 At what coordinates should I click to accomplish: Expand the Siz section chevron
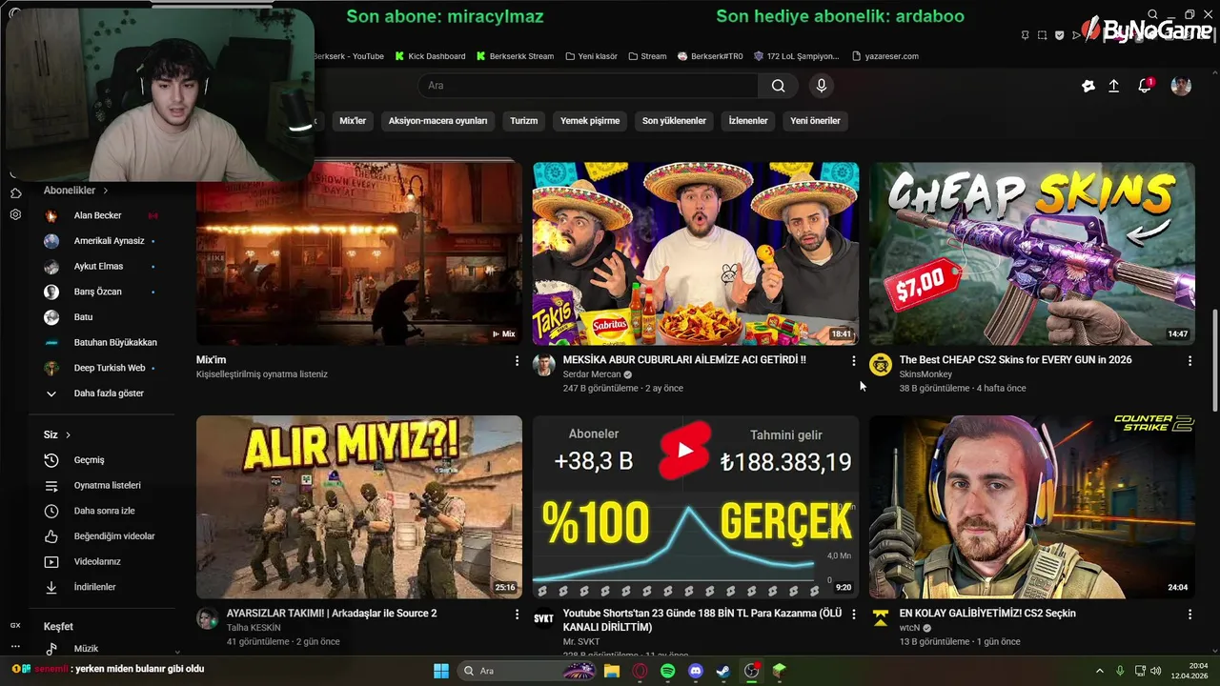tap(68, 434)
